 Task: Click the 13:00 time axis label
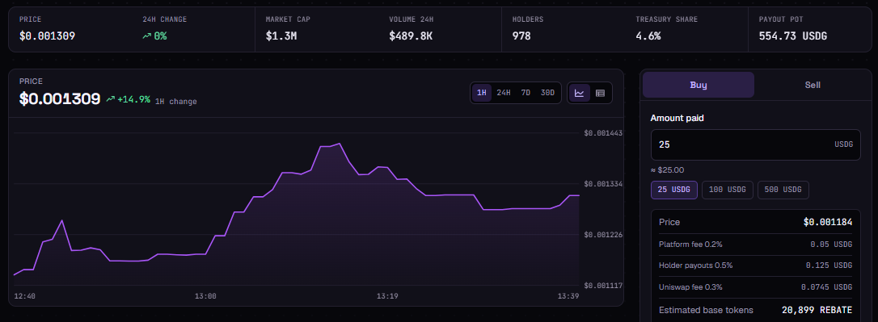[205, 296]
